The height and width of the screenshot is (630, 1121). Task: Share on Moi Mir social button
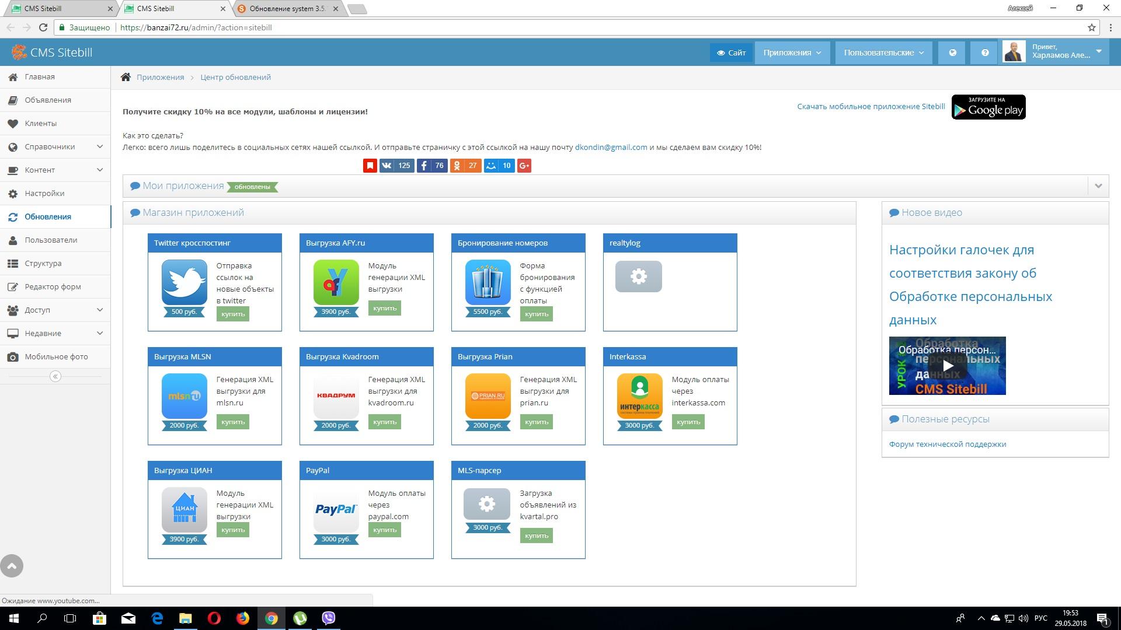pos(499,166)
